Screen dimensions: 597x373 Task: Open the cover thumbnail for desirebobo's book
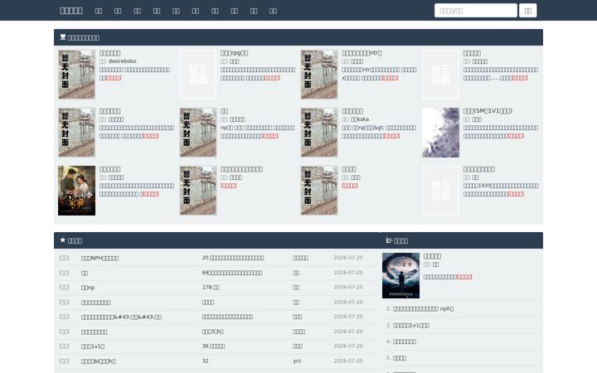(x=76, y=75)
